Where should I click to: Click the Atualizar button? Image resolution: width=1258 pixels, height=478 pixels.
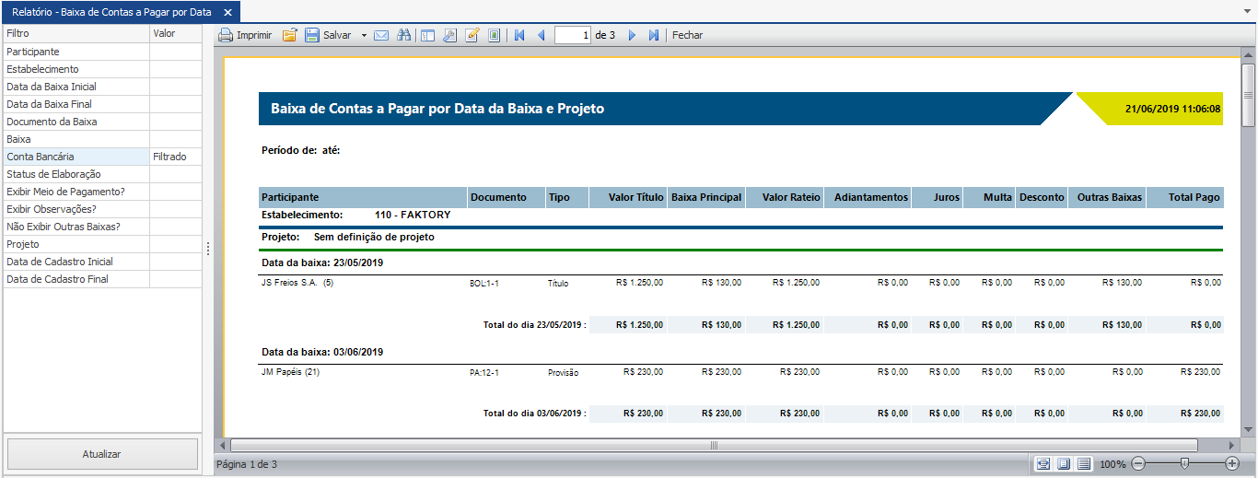point(101,454)
